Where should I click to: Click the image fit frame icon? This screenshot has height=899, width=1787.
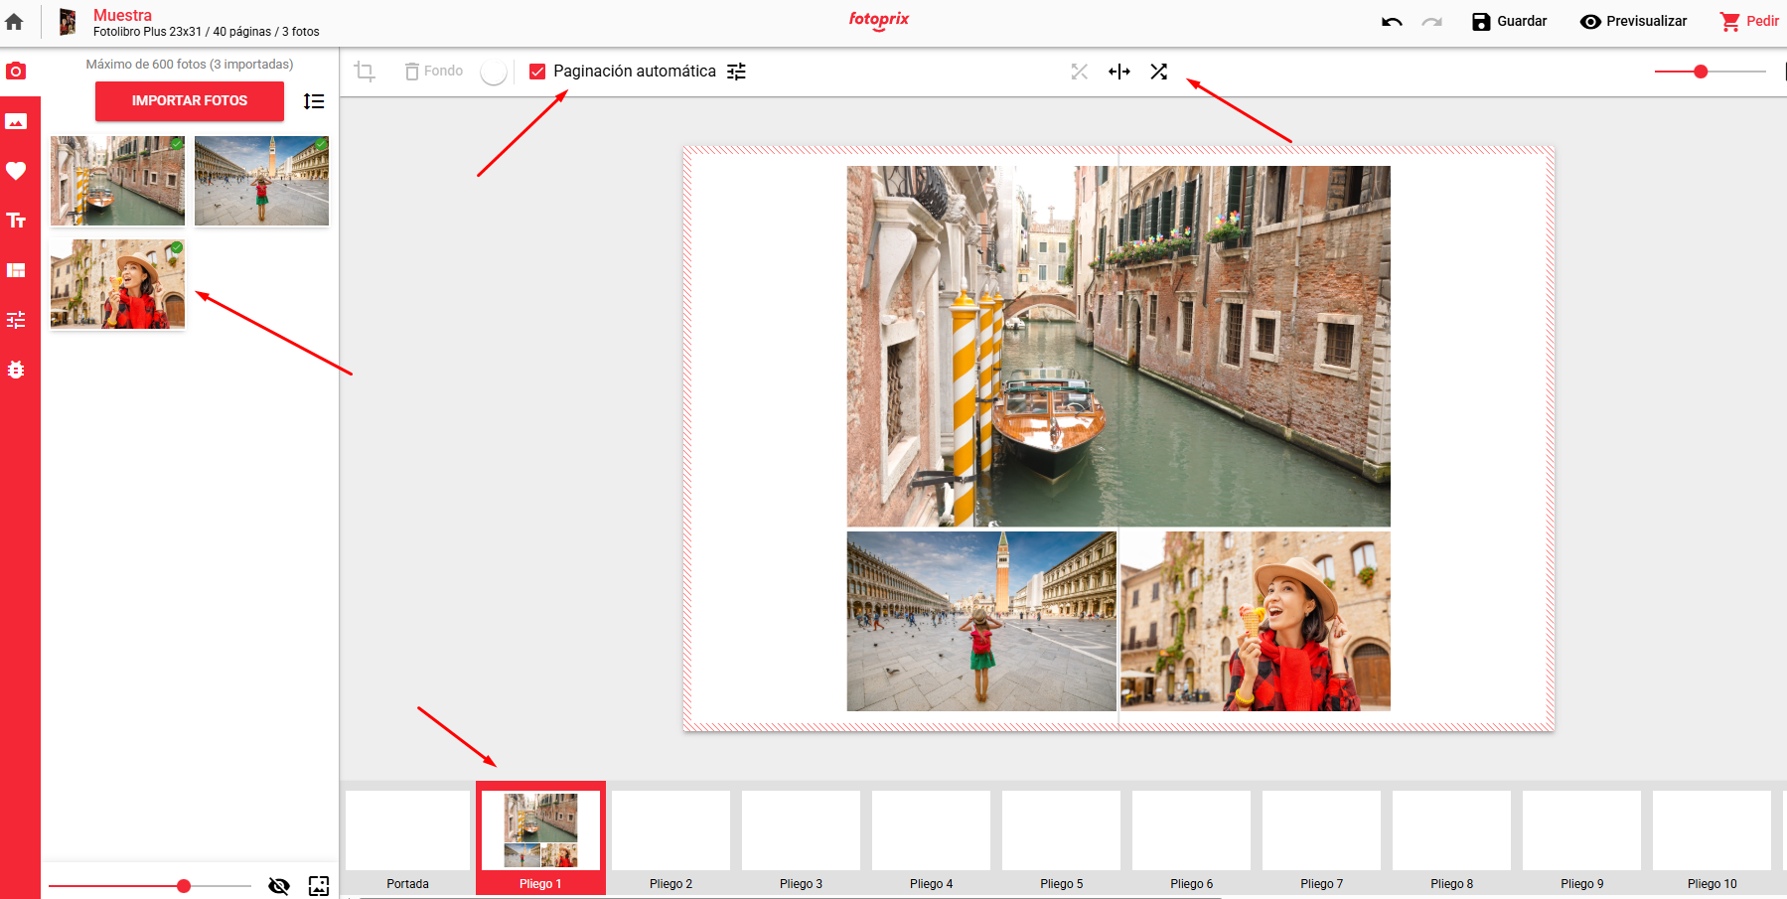319,886
